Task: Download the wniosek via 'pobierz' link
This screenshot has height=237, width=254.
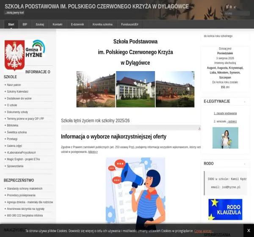Action: click(232, 121)
